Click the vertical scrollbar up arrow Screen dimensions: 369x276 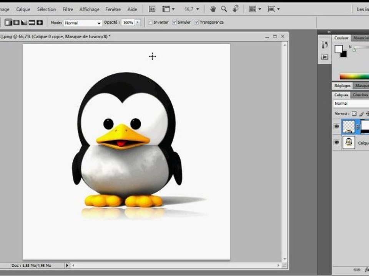[285, 44]
